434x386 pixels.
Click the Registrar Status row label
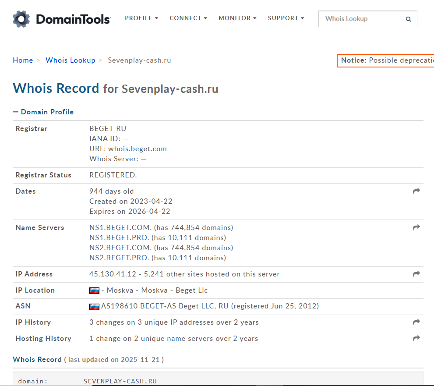pyautogui.click(x=43, y=175)
